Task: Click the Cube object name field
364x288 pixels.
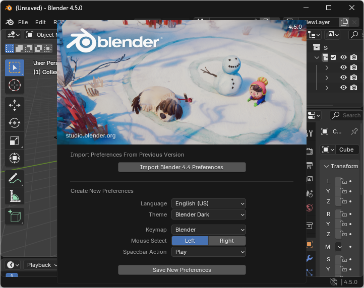Action: (347, 150)
